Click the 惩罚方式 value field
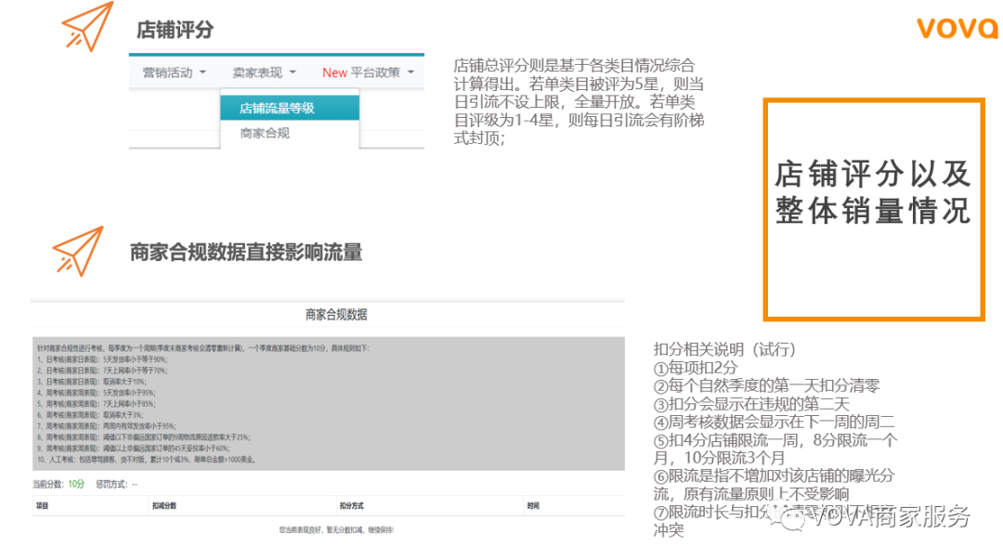Screen dimensions: 1003x560 click(x=133, y=482)
